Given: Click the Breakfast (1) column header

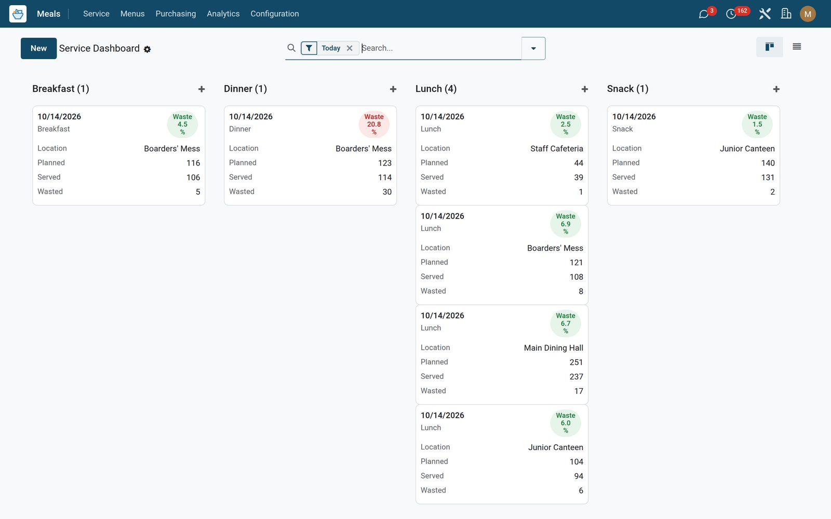Looking at the screenshot, I should 61,89.
